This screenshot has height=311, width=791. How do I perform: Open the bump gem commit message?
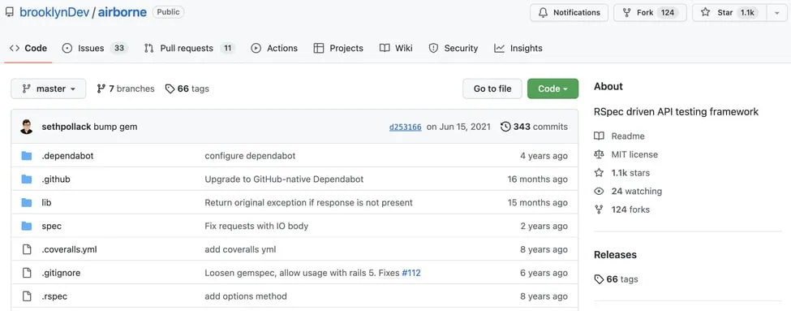pyautogui.click(x=115, y=127)
